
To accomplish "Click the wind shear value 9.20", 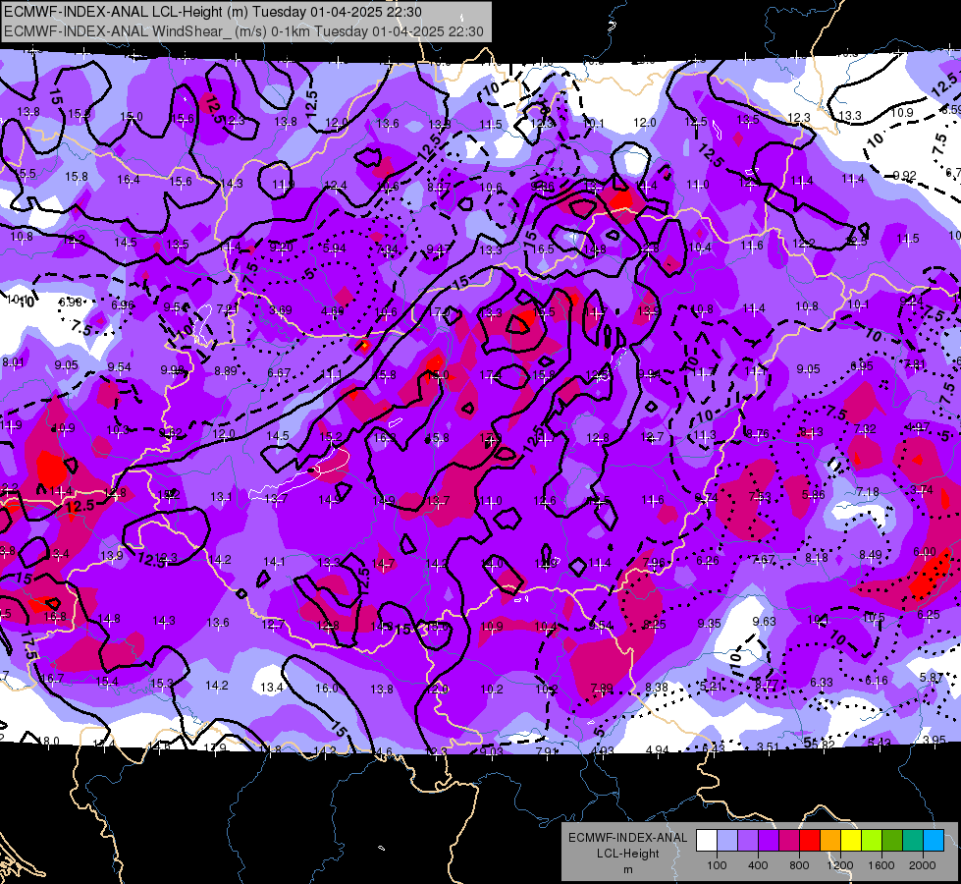I will click(282, 248).
